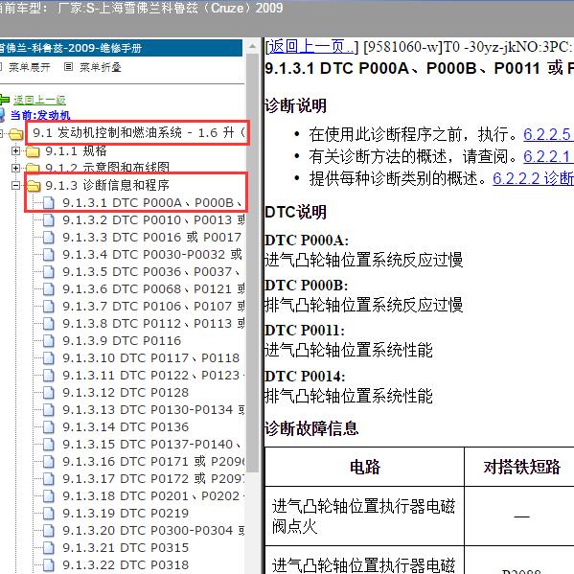Open the 6.2.2.1 reference link
Image resolution: width=574 pixels, height=574 pixels.
[548, 156]
